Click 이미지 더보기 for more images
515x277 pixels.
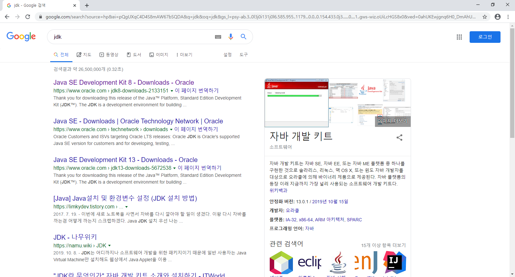(393, 121)
